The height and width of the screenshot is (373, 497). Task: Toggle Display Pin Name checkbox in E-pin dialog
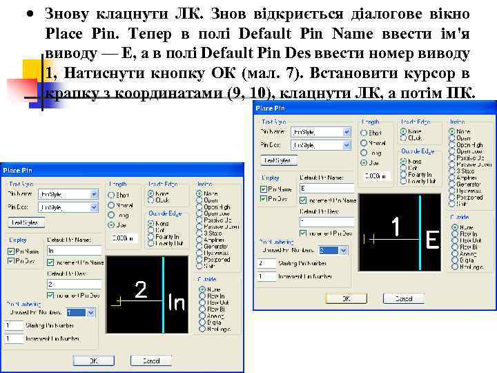pos(264,189)
